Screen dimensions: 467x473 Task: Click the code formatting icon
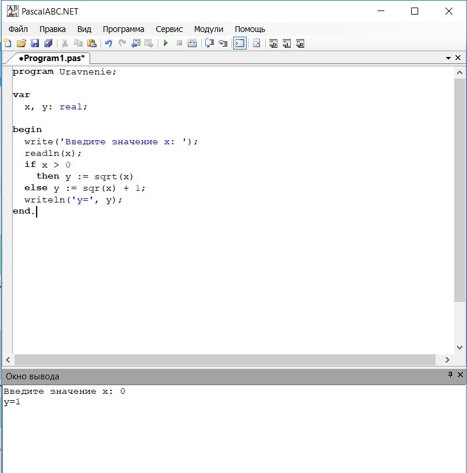point(256,43)
